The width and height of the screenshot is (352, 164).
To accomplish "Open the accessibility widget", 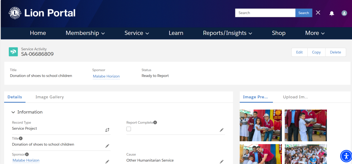I will 346,156.
